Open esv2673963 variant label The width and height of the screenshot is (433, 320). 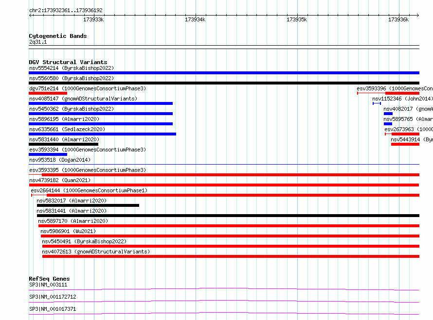409,129
